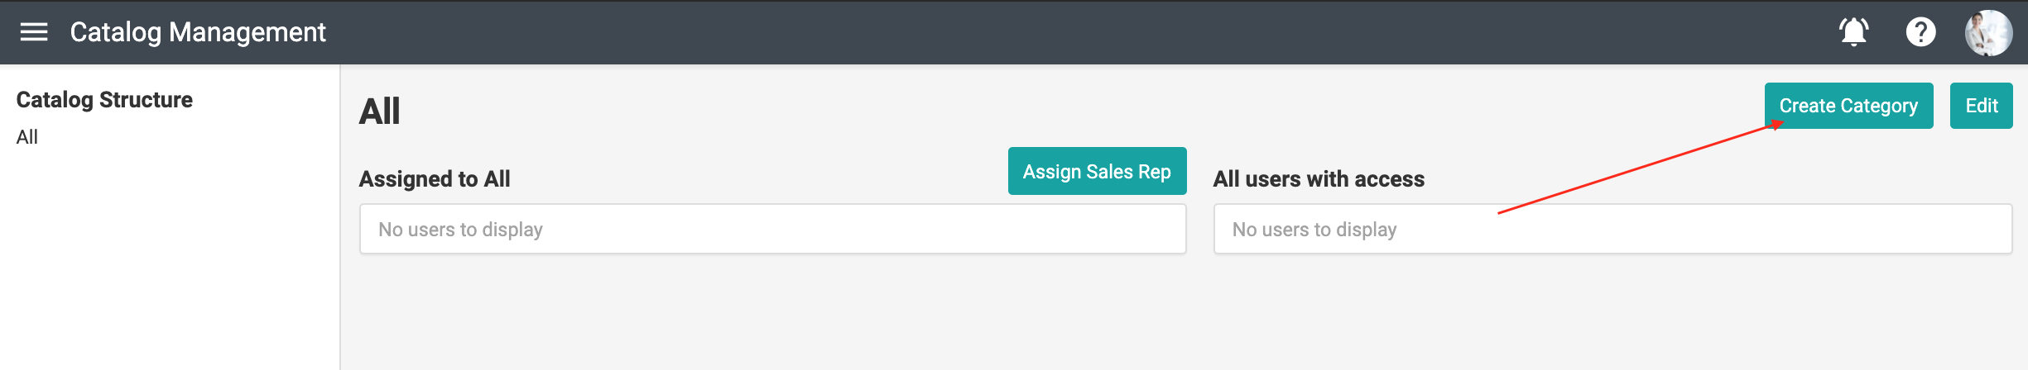Image resolution: width=2028 pixels, height=370 pixels.
Task: Open the hamburger navigation menu
Action: point(34,32)
